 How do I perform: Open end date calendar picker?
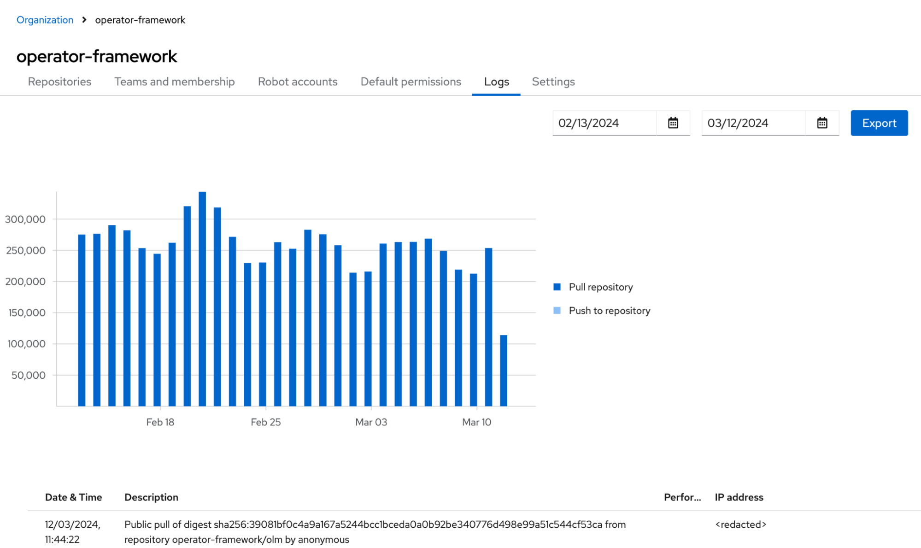pyautogui.click(x=822, y=123)
